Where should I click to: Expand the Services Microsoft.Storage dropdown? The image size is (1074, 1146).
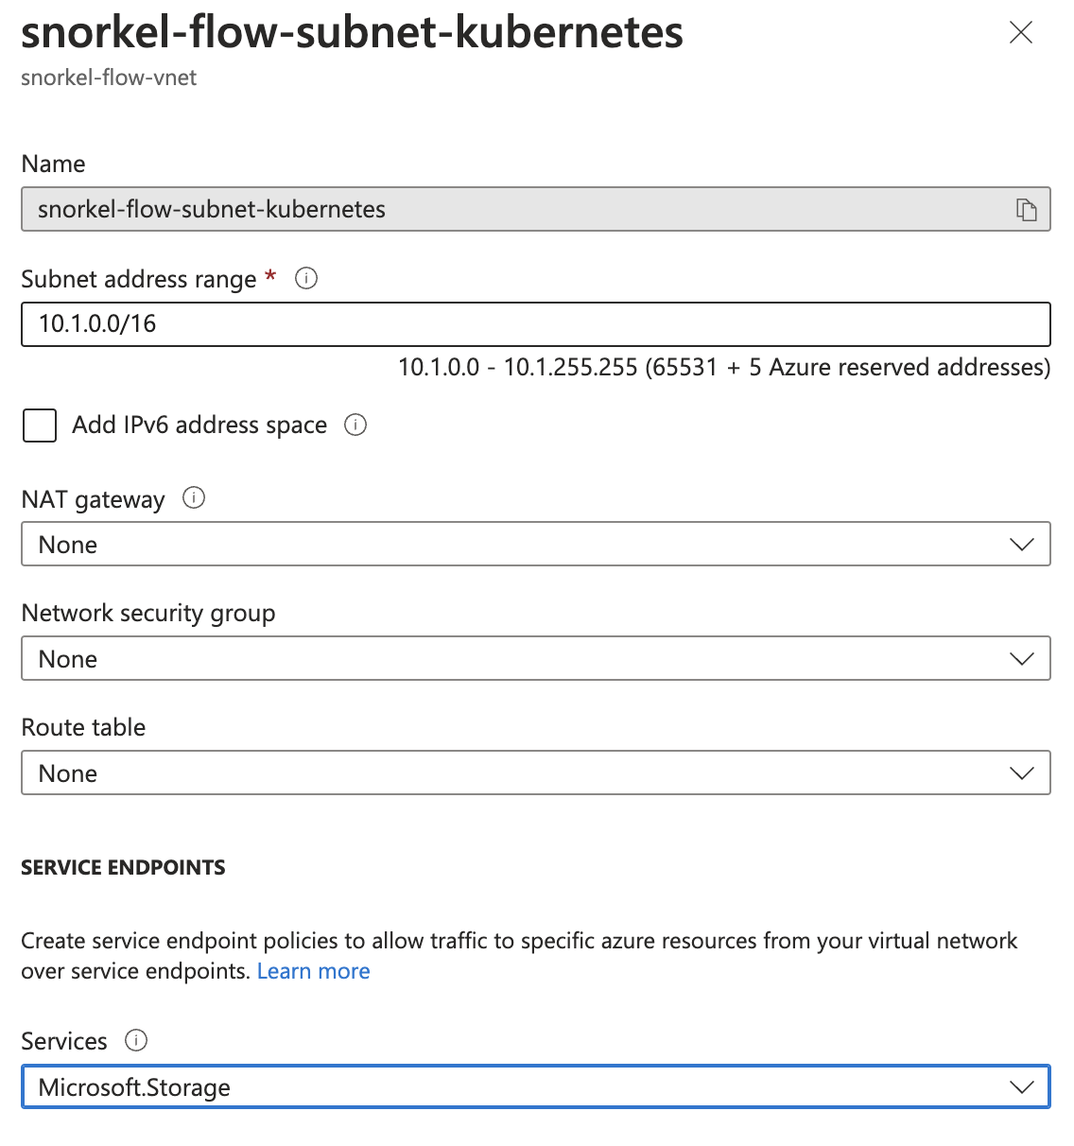click(x=536, y=1086)
